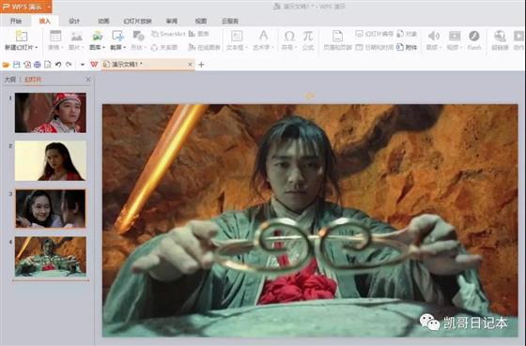Add a new document tab with plus button
This screenshot has height=346, width=526.
[201, 65]
